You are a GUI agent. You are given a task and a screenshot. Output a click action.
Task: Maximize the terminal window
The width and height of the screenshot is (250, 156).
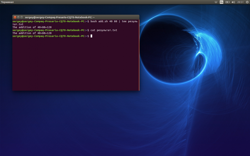(21, 17)
